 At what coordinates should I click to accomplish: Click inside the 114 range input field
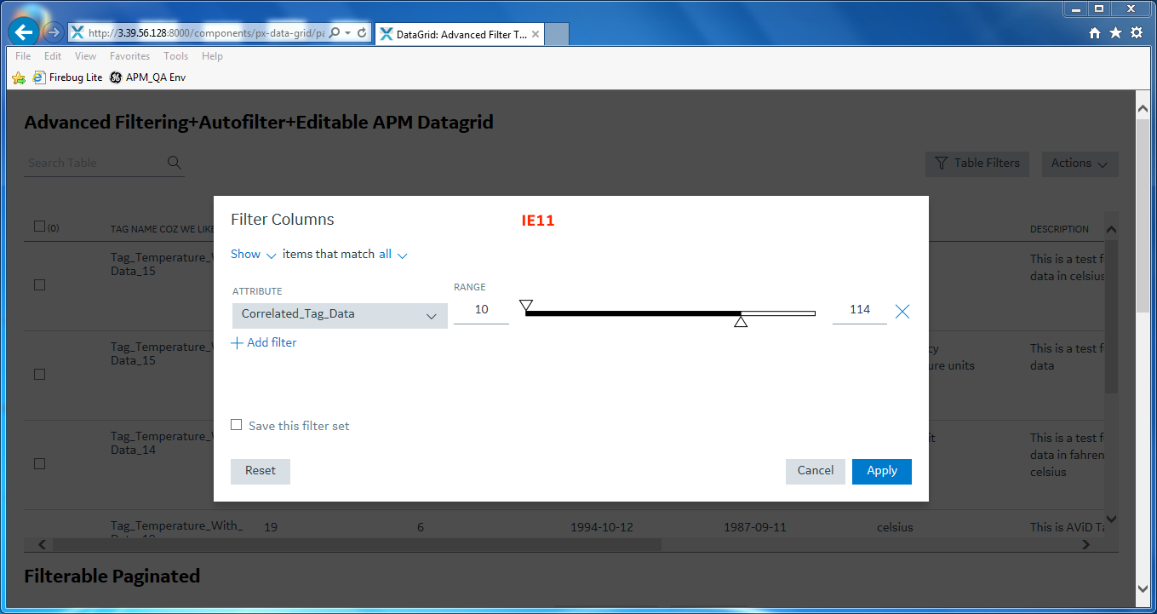click(859, 310)
